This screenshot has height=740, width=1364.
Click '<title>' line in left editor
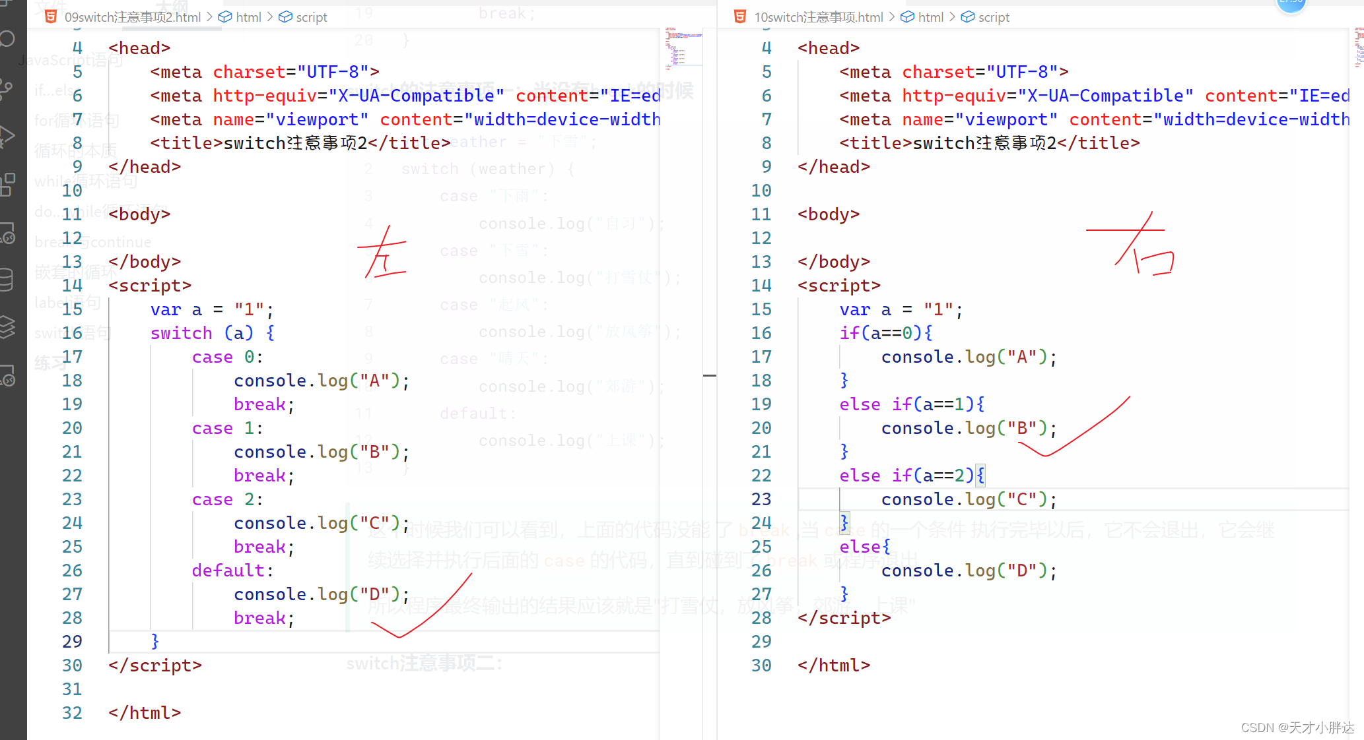(x=300, y=143)
